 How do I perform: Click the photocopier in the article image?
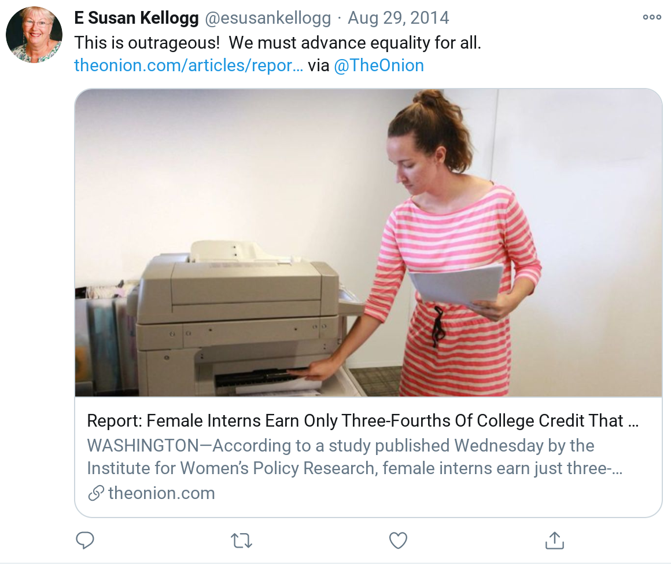tap(237, 318)
